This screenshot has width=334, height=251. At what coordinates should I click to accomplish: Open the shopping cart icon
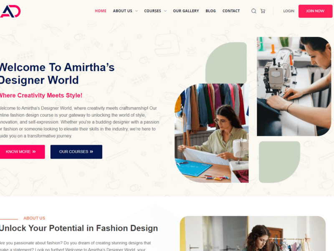(x=263, y=11)
